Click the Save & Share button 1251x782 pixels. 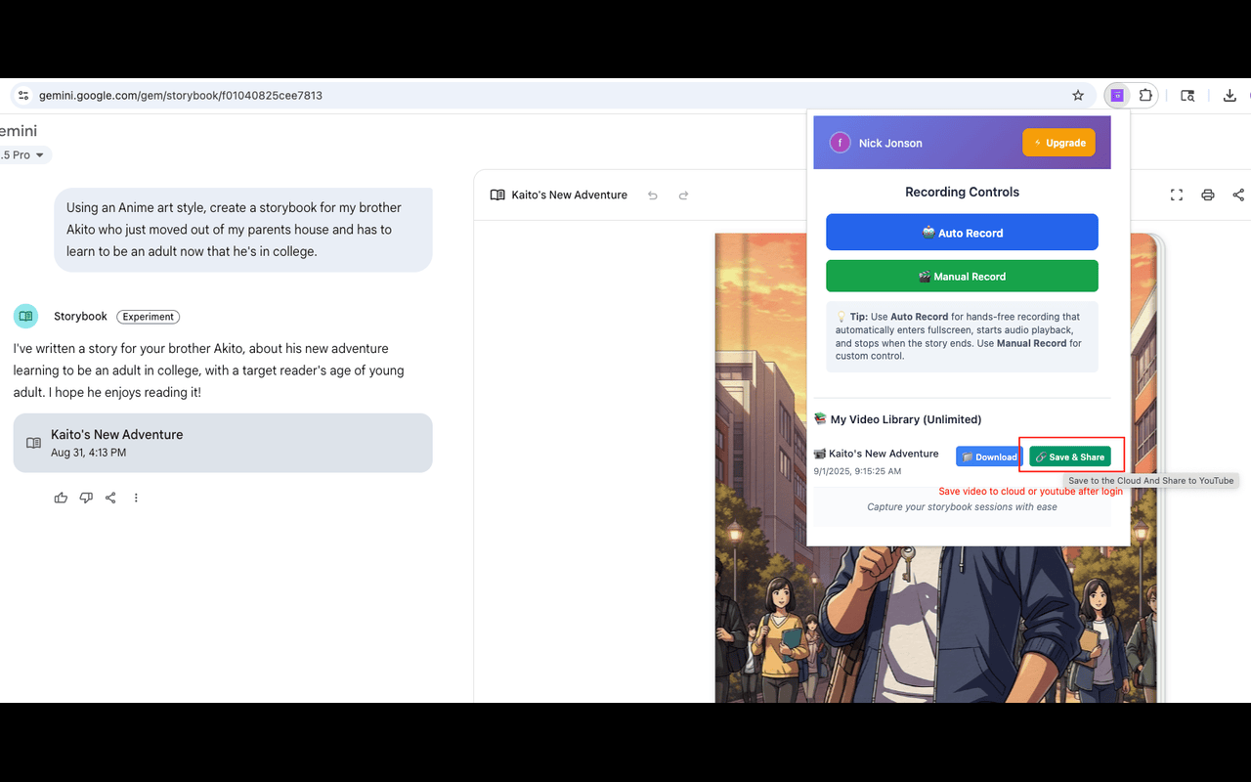[1070, 456]
